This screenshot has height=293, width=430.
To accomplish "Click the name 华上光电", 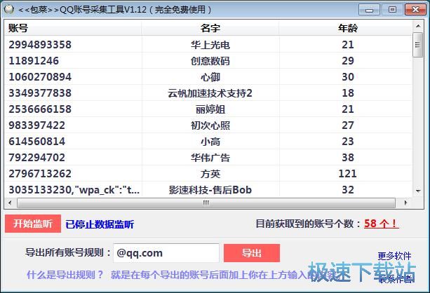I will click(210, 45).
